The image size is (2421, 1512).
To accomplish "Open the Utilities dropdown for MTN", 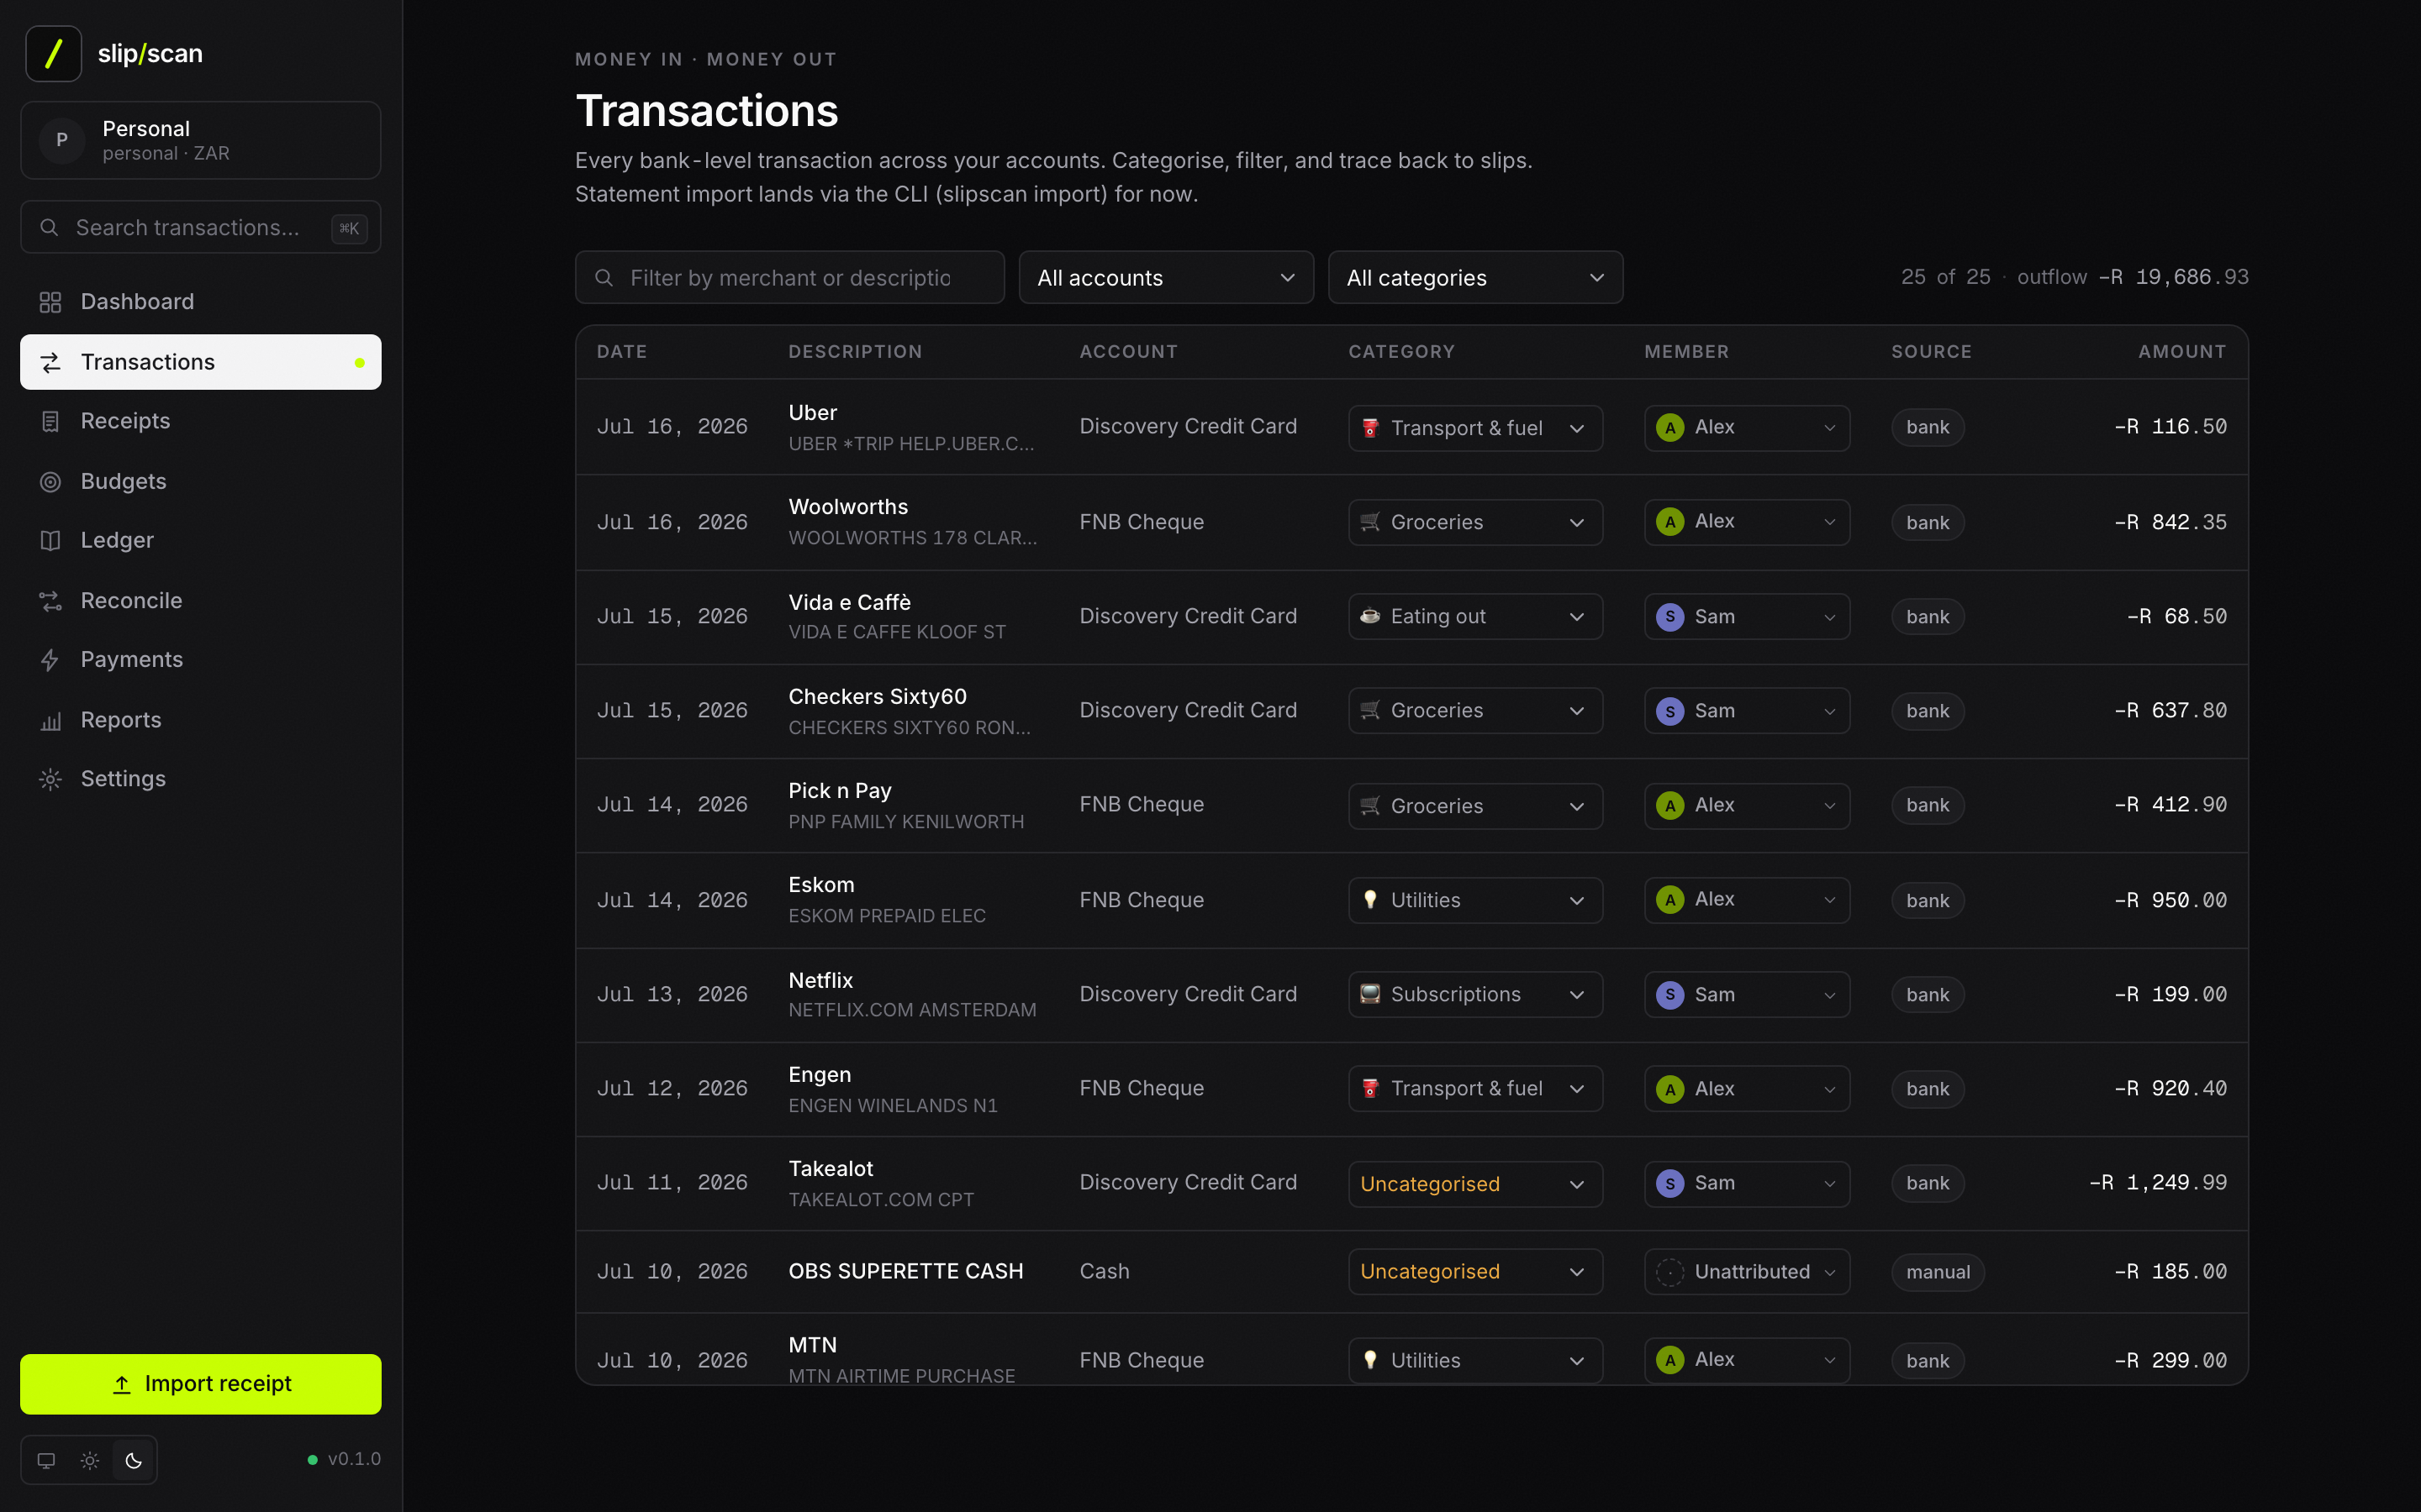I will point(1475,1360).
